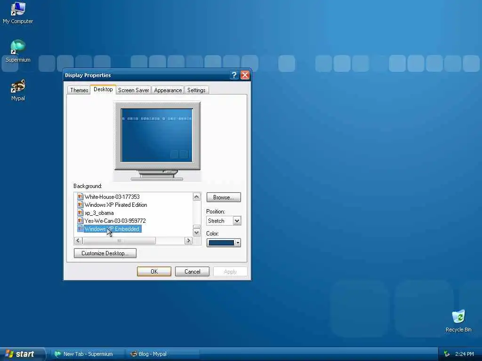The image size is (482, 361).
Task: Click background list scroll right arrow
Action: (189, 241)
